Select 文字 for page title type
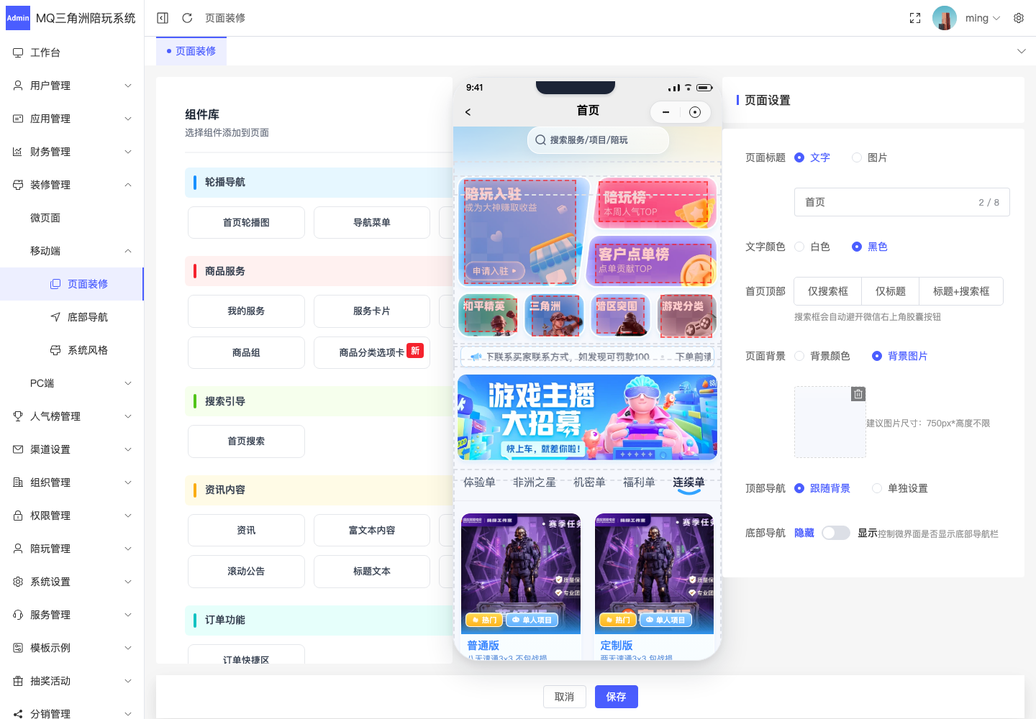The image size is (1036, 719). (812, 157)
